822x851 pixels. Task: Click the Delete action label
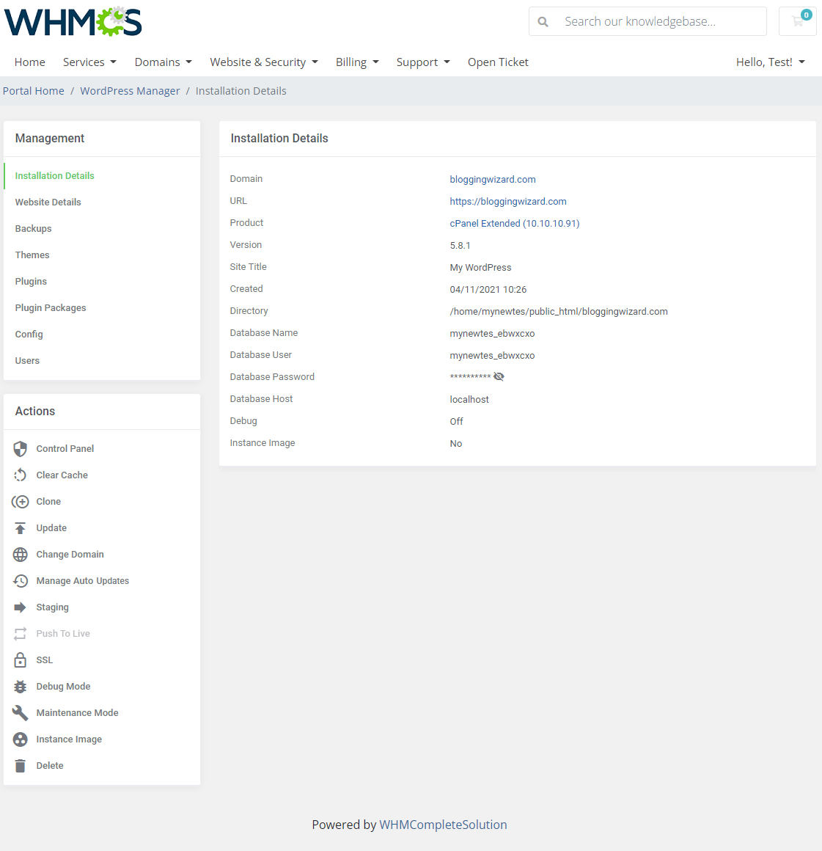(50, 766)
